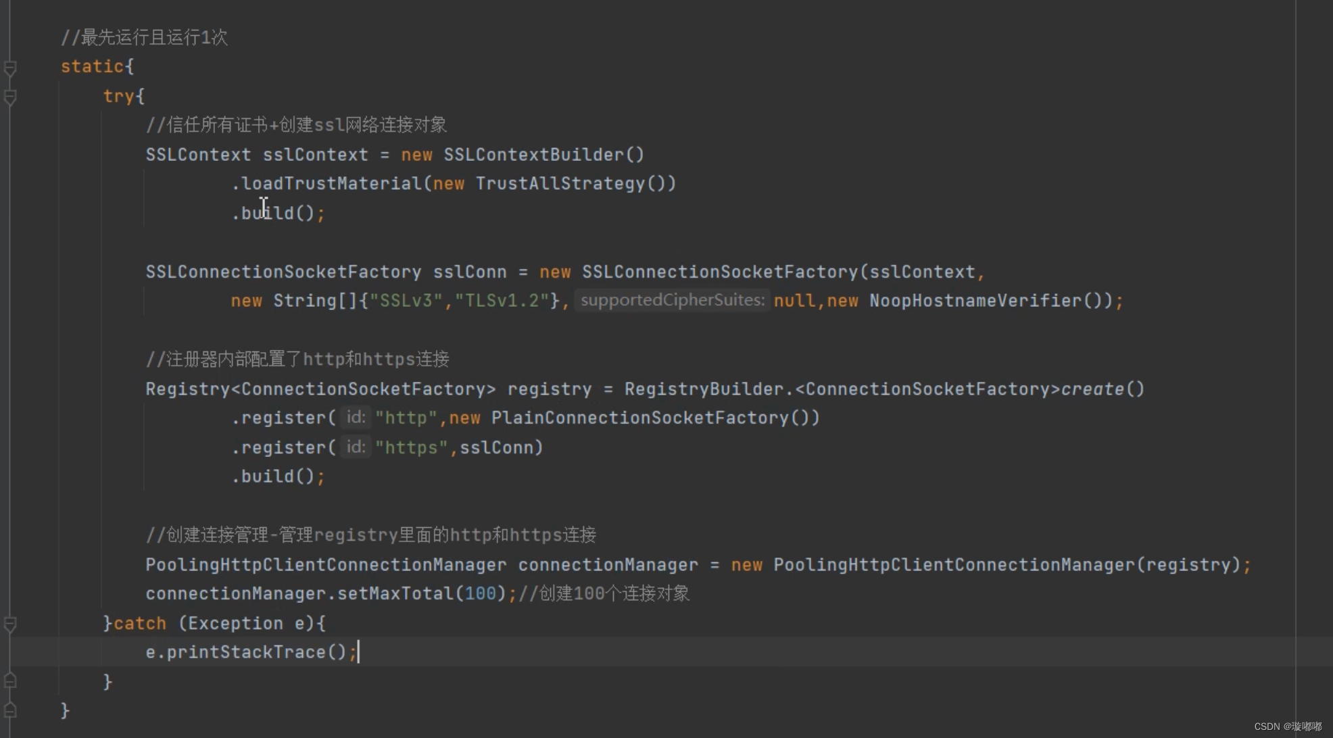The image size is (1333, 738).
Task: Click the 'sslConn' variable declaration name
Action: click(470, 272)
